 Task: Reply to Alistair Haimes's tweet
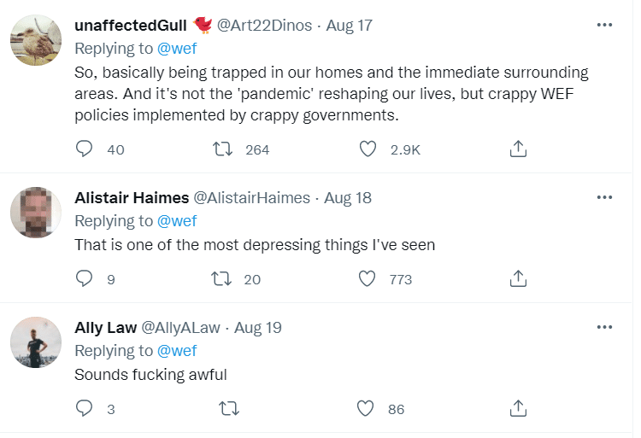[x=84, y=279]
